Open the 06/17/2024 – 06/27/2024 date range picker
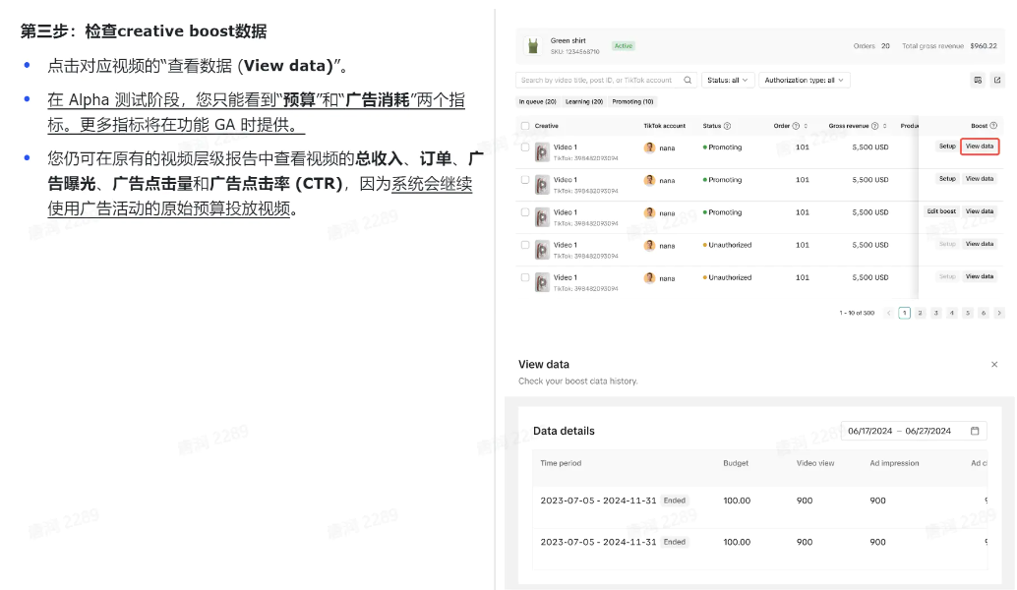This screenshot has width=1017, height=590. click(914, 431)
